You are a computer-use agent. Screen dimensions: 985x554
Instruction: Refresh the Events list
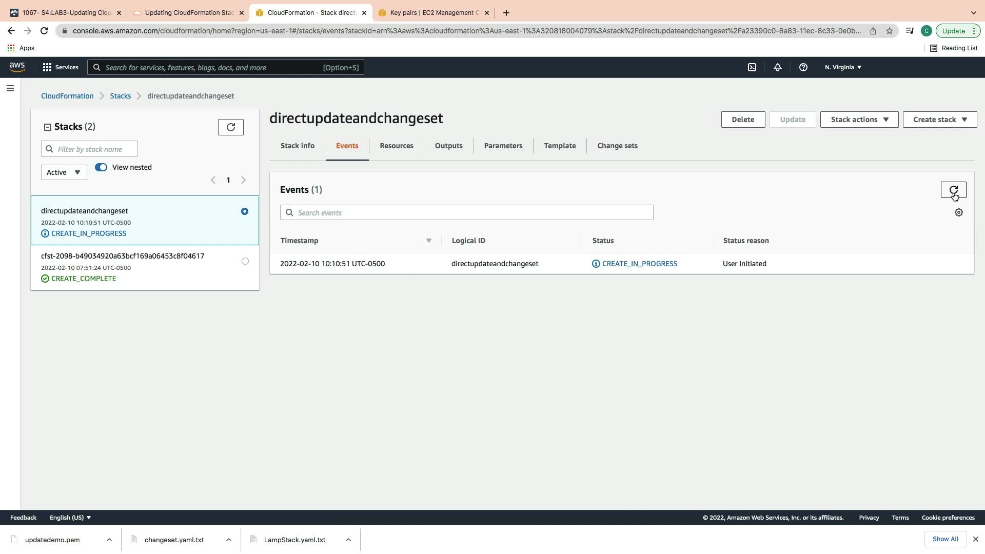coord(953,190)
